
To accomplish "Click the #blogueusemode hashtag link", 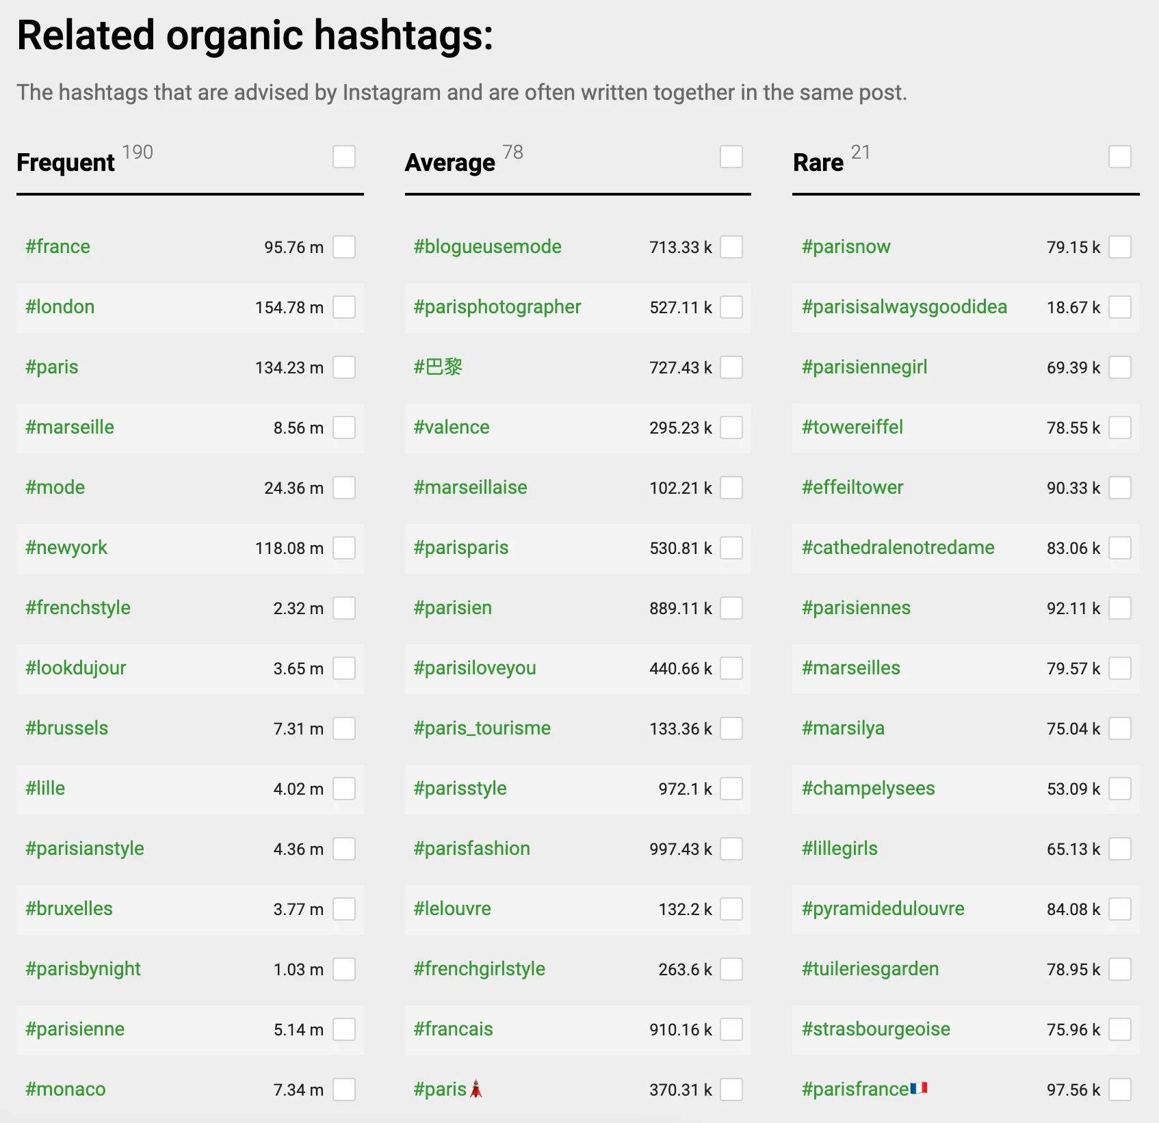I will (x=487, y=247).
